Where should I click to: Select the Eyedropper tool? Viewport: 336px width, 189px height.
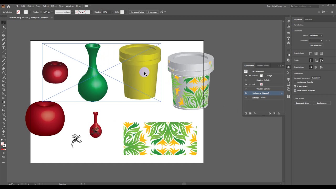pyautogui.click(x=3, y=107)
